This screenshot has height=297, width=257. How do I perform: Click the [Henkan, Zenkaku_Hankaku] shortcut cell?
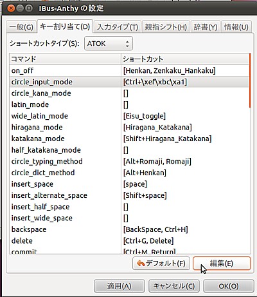(x=185, y=70)
